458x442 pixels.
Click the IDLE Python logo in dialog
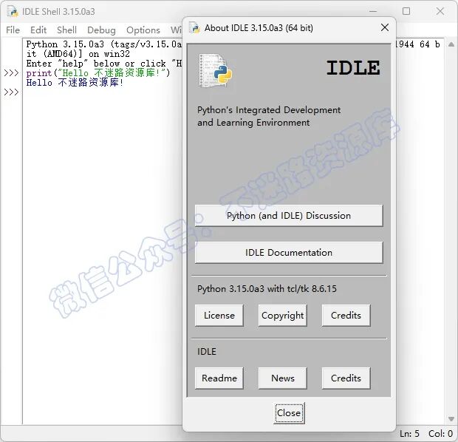click(x=216, y=70)
